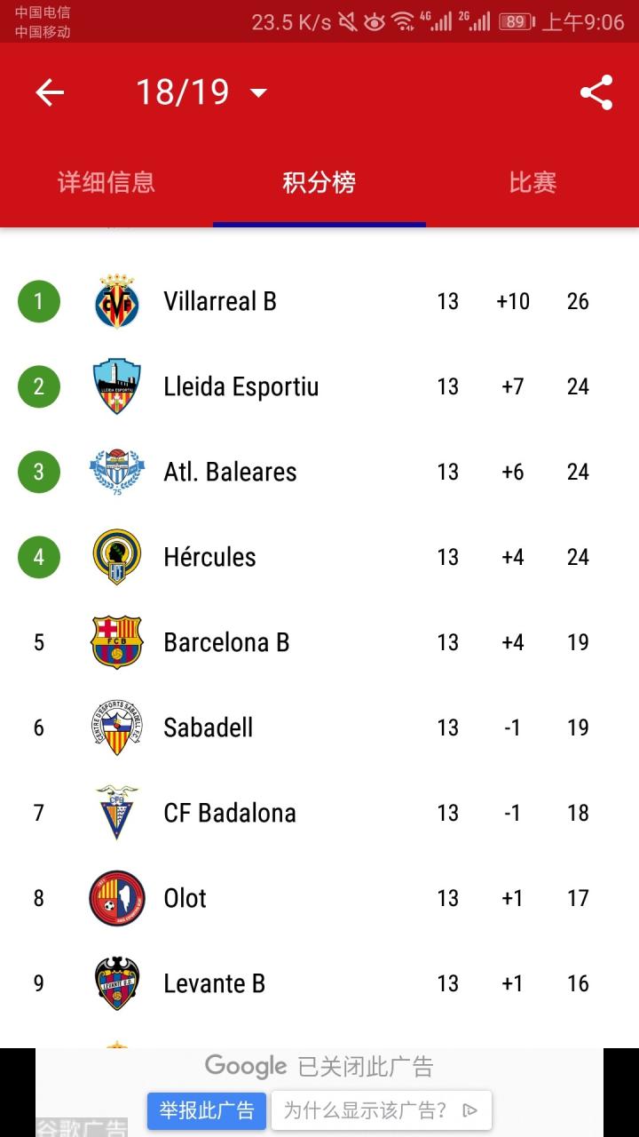Tap the Villarreal B club crest
Image resolution: width=639 pixels, height=1137 pixels.
[117, 301]
